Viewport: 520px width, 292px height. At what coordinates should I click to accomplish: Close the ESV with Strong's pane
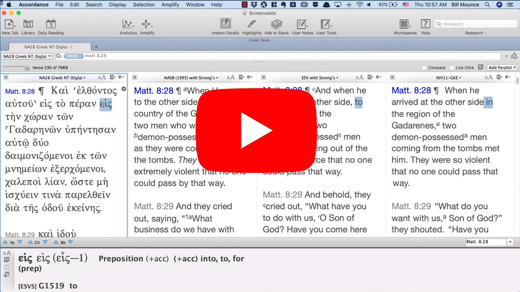click(x=263, y=78)
